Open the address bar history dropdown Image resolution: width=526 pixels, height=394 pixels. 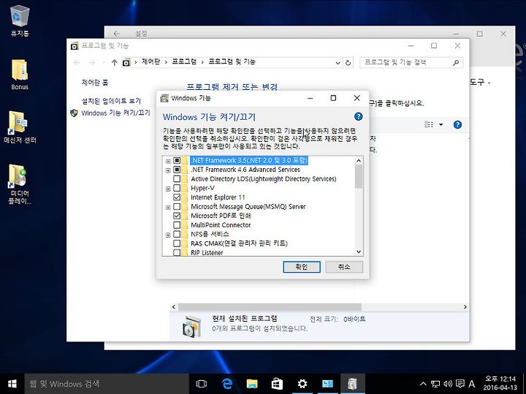point(338,63)
